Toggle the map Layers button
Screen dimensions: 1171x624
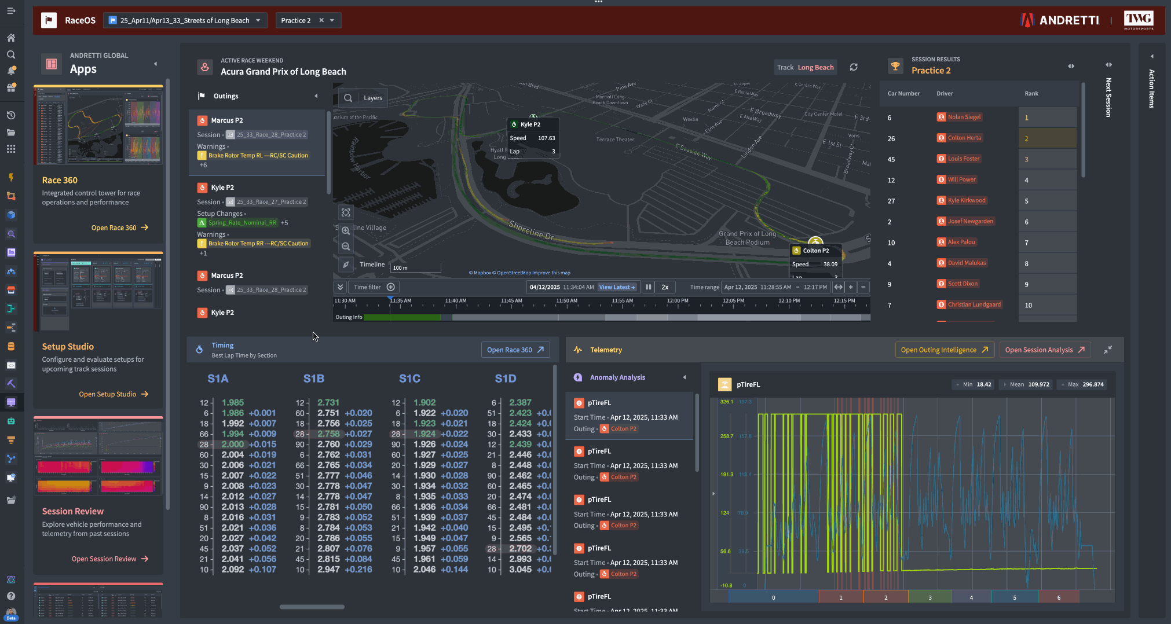point(373,98)
